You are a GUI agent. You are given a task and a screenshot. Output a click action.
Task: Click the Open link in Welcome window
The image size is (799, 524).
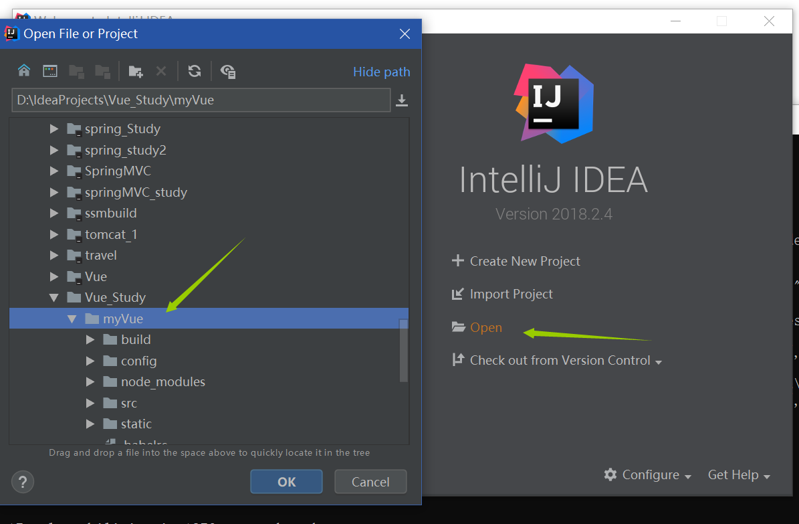(486, 327)
